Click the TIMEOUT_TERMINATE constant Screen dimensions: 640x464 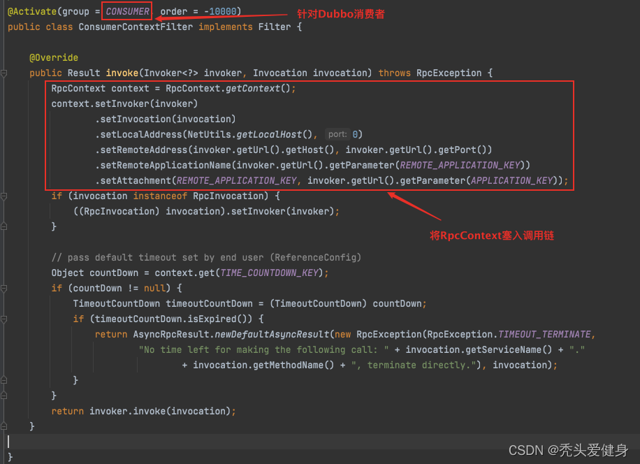(x=546, y=335)
